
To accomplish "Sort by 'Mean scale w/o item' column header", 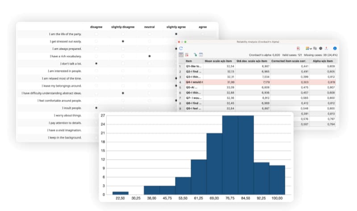I will coord(219,61).
